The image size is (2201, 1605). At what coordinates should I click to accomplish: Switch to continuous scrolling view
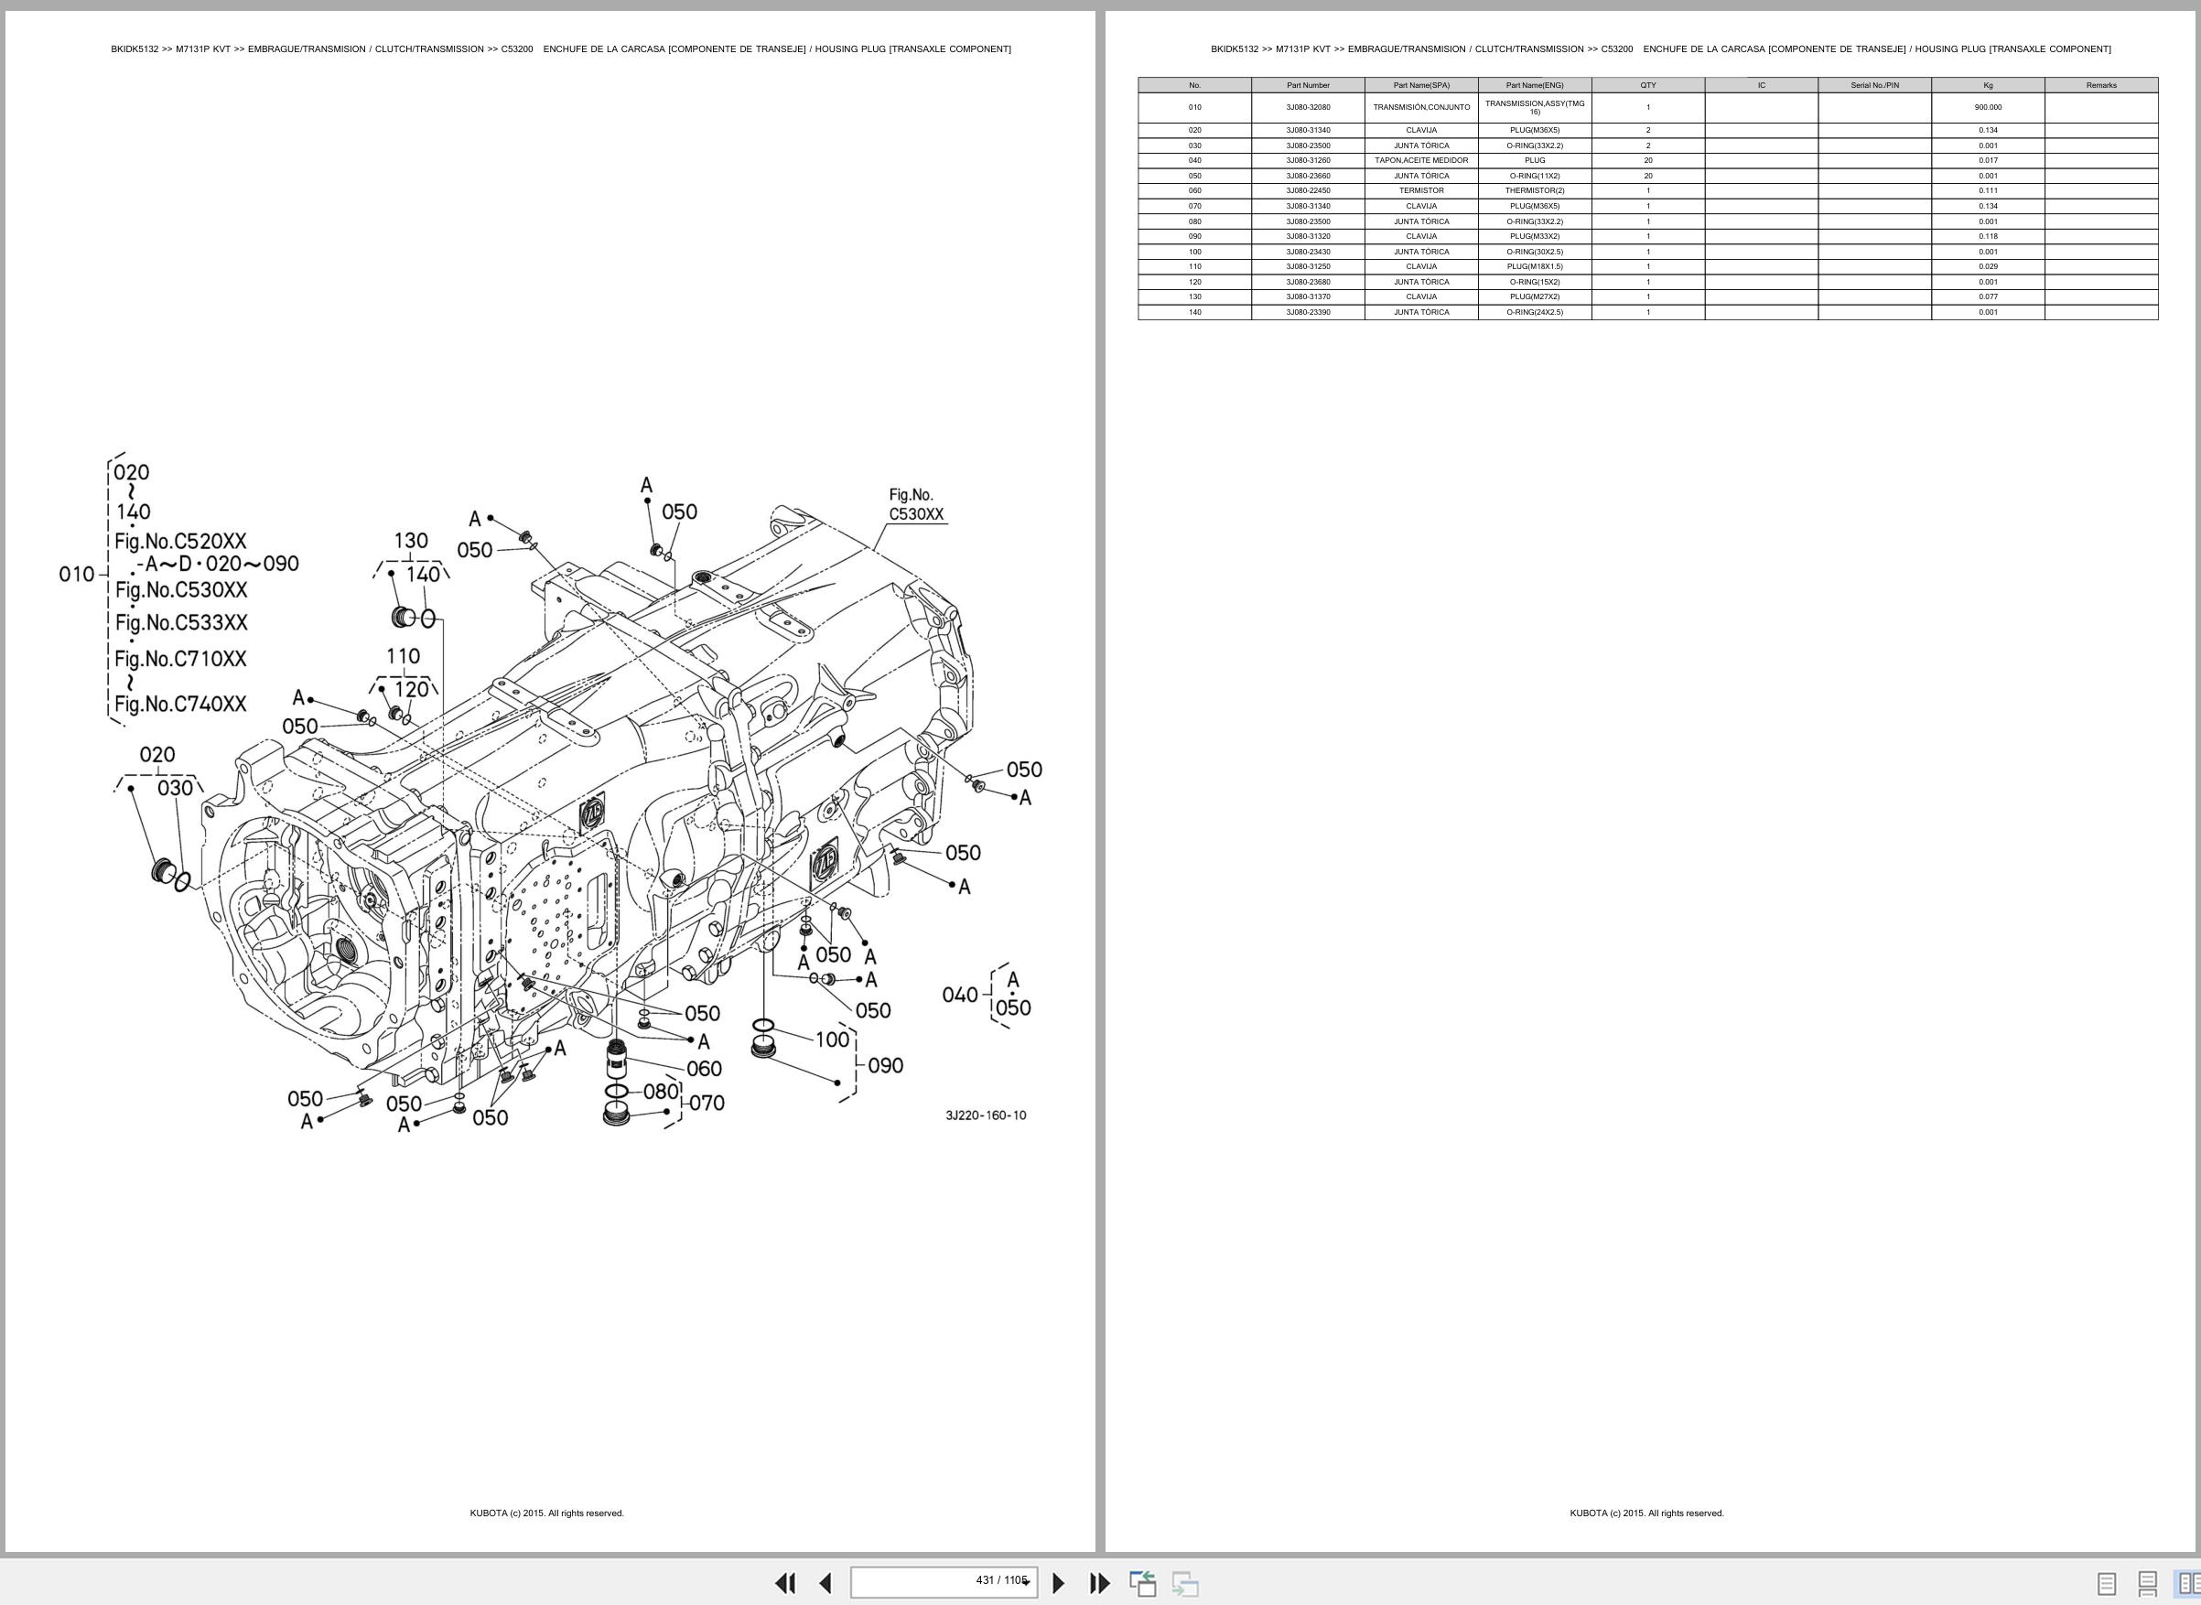click(2148, 1584)
